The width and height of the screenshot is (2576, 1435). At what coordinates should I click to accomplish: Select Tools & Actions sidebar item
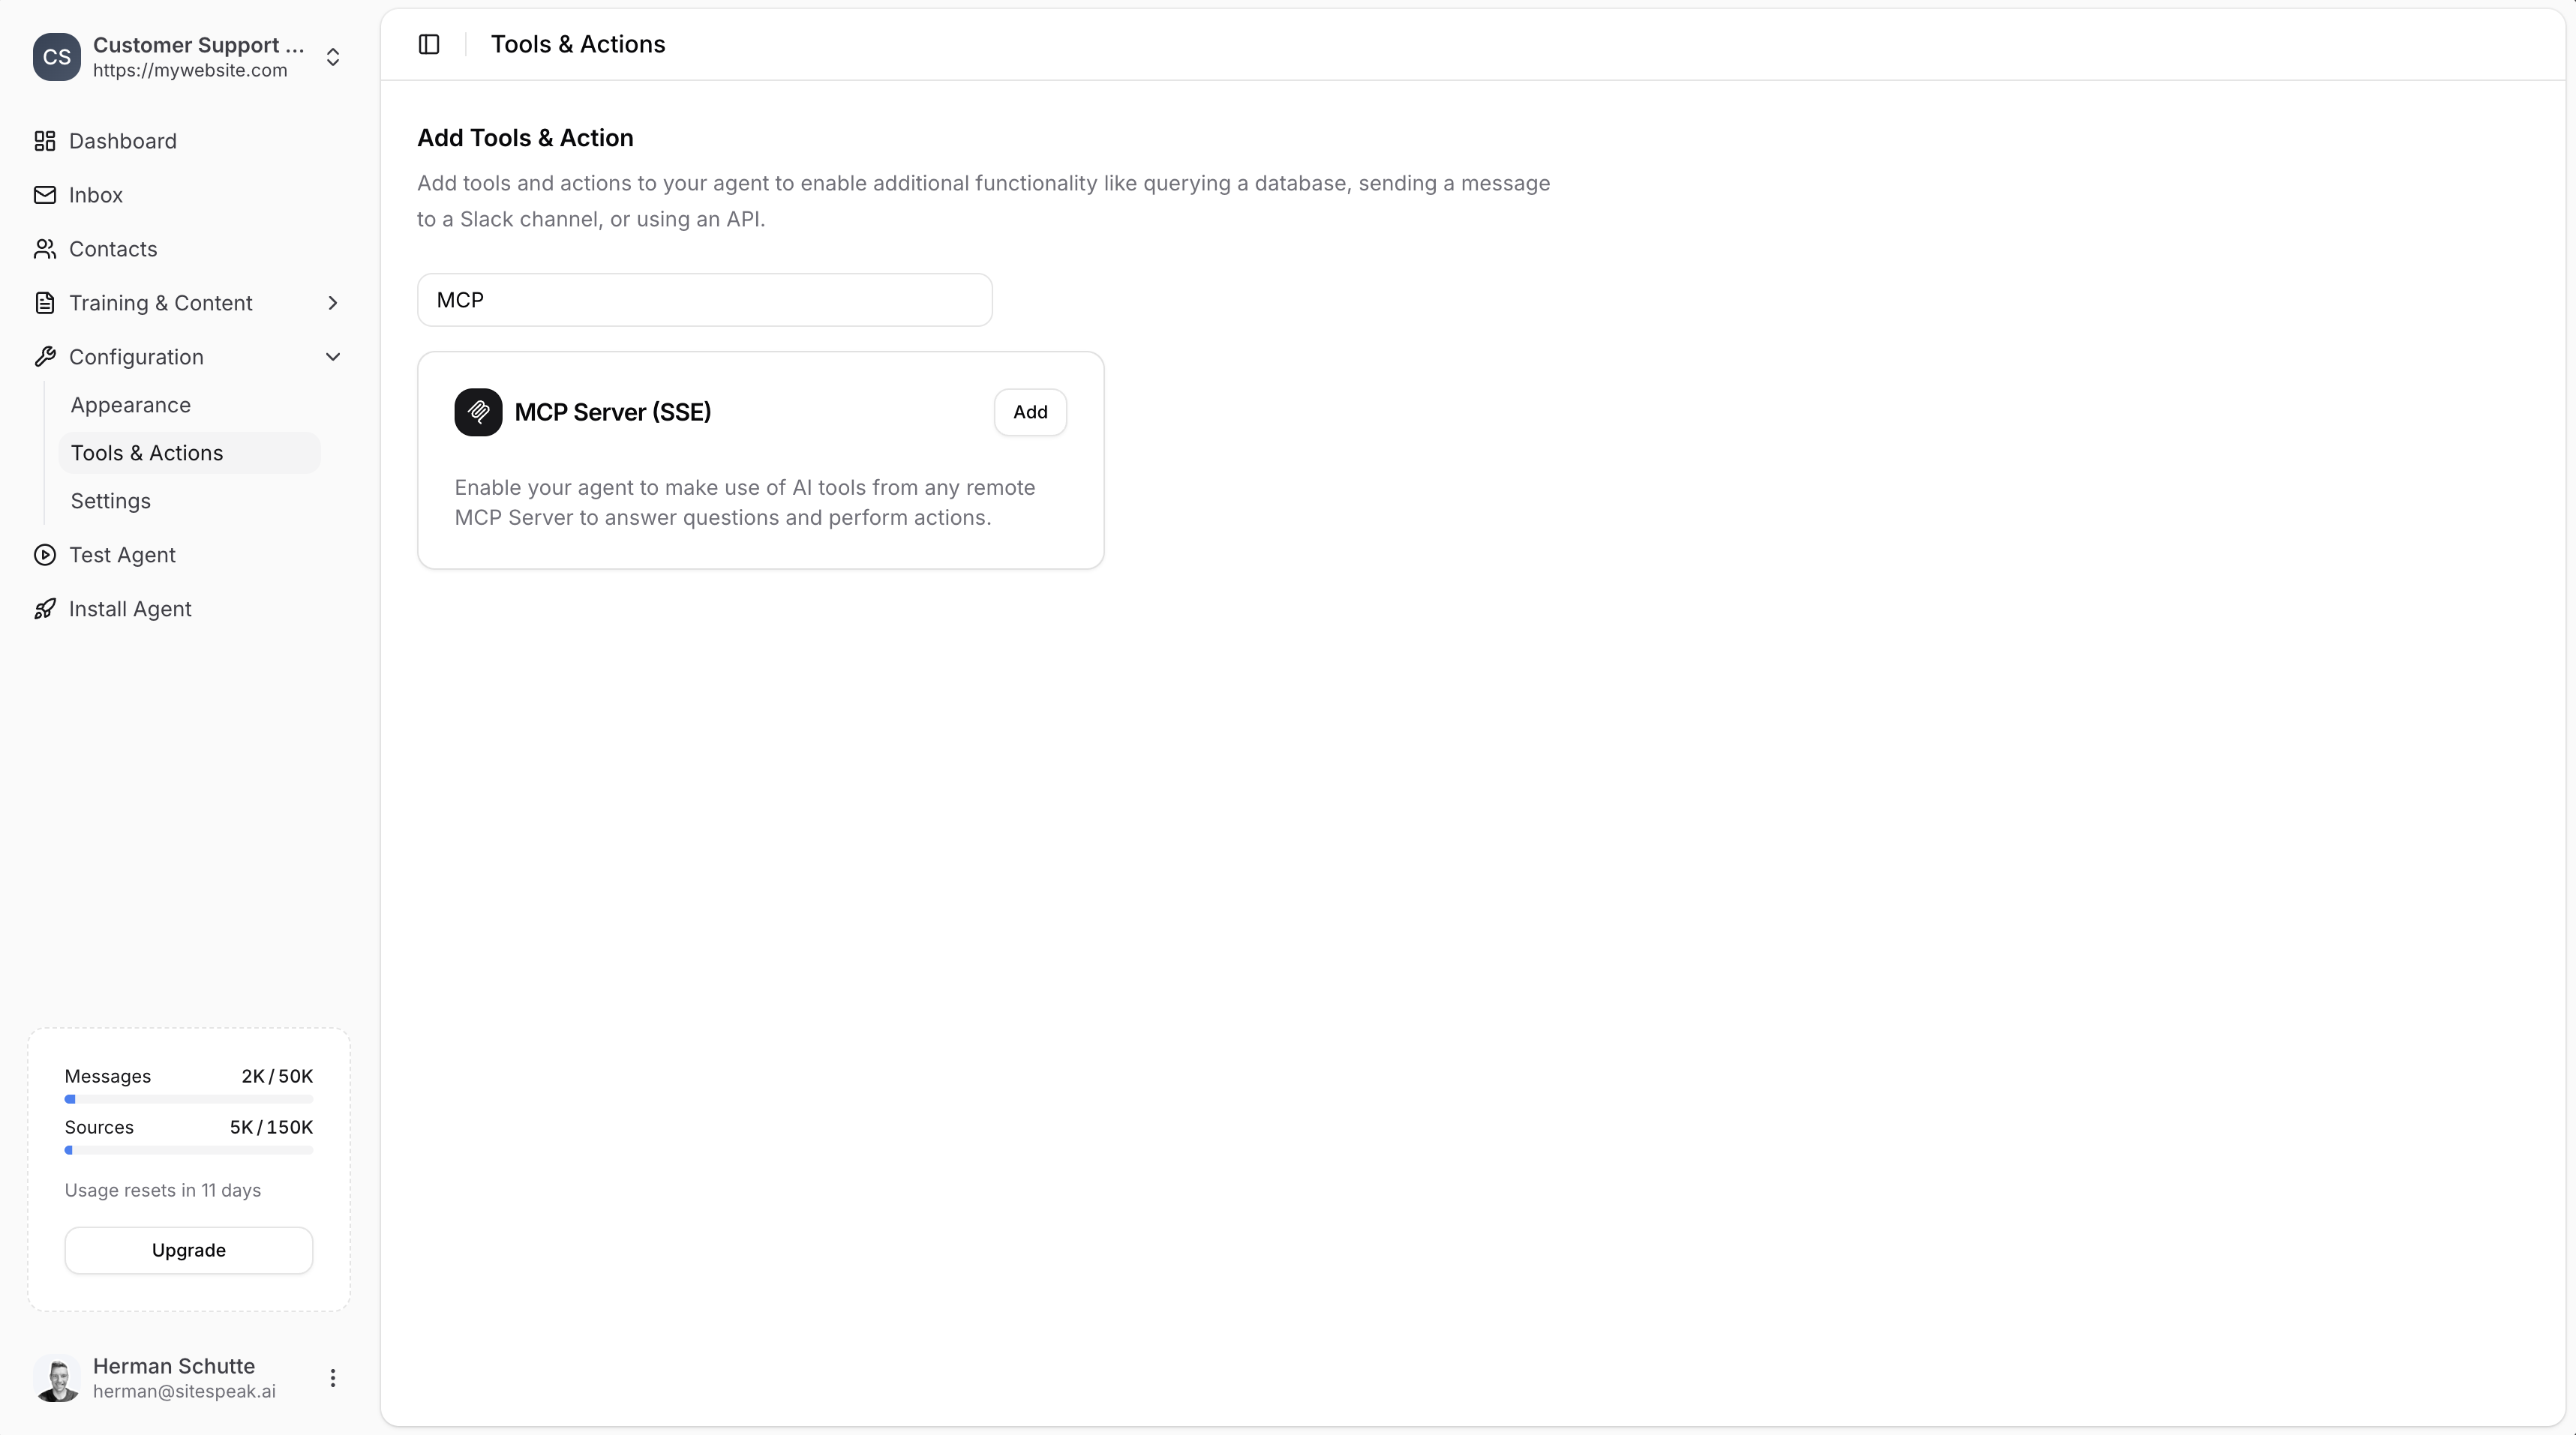[147, 453]
